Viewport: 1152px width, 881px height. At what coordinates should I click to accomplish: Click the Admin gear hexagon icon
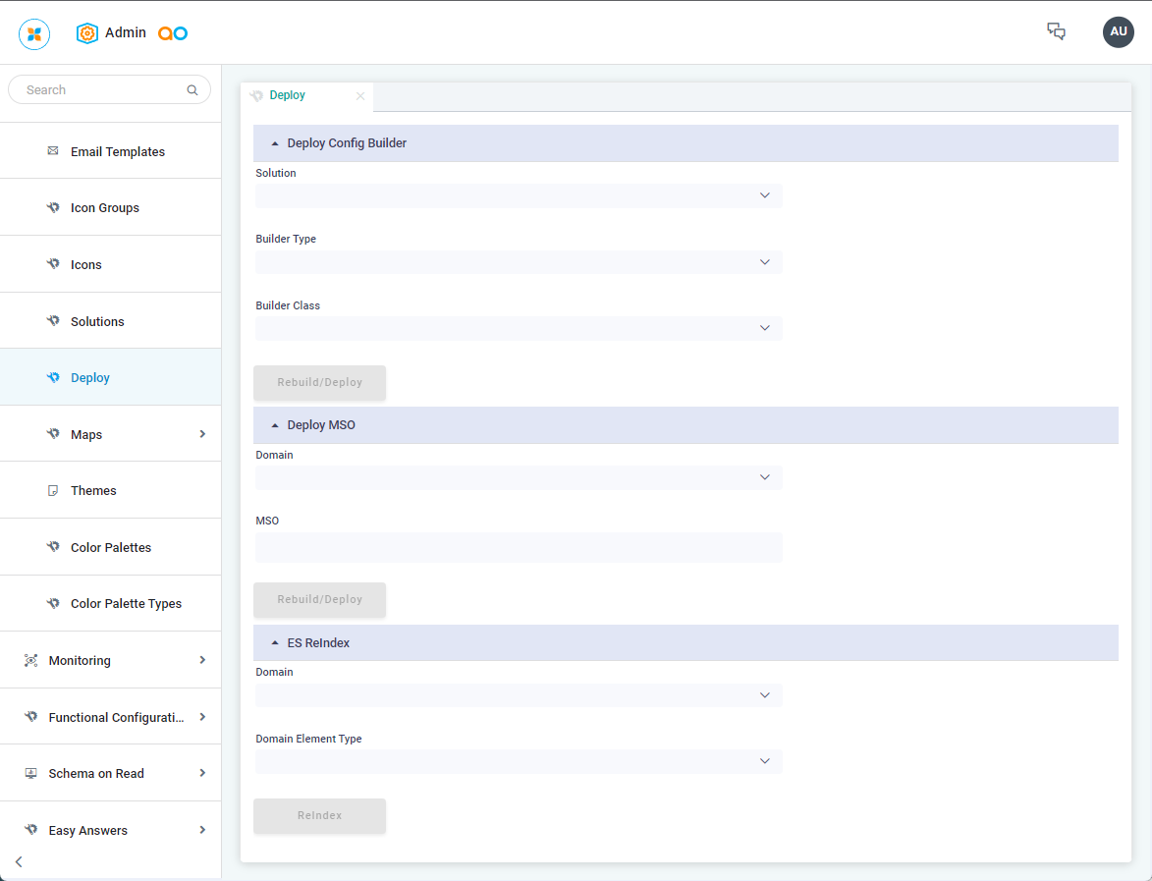[87, 33]
